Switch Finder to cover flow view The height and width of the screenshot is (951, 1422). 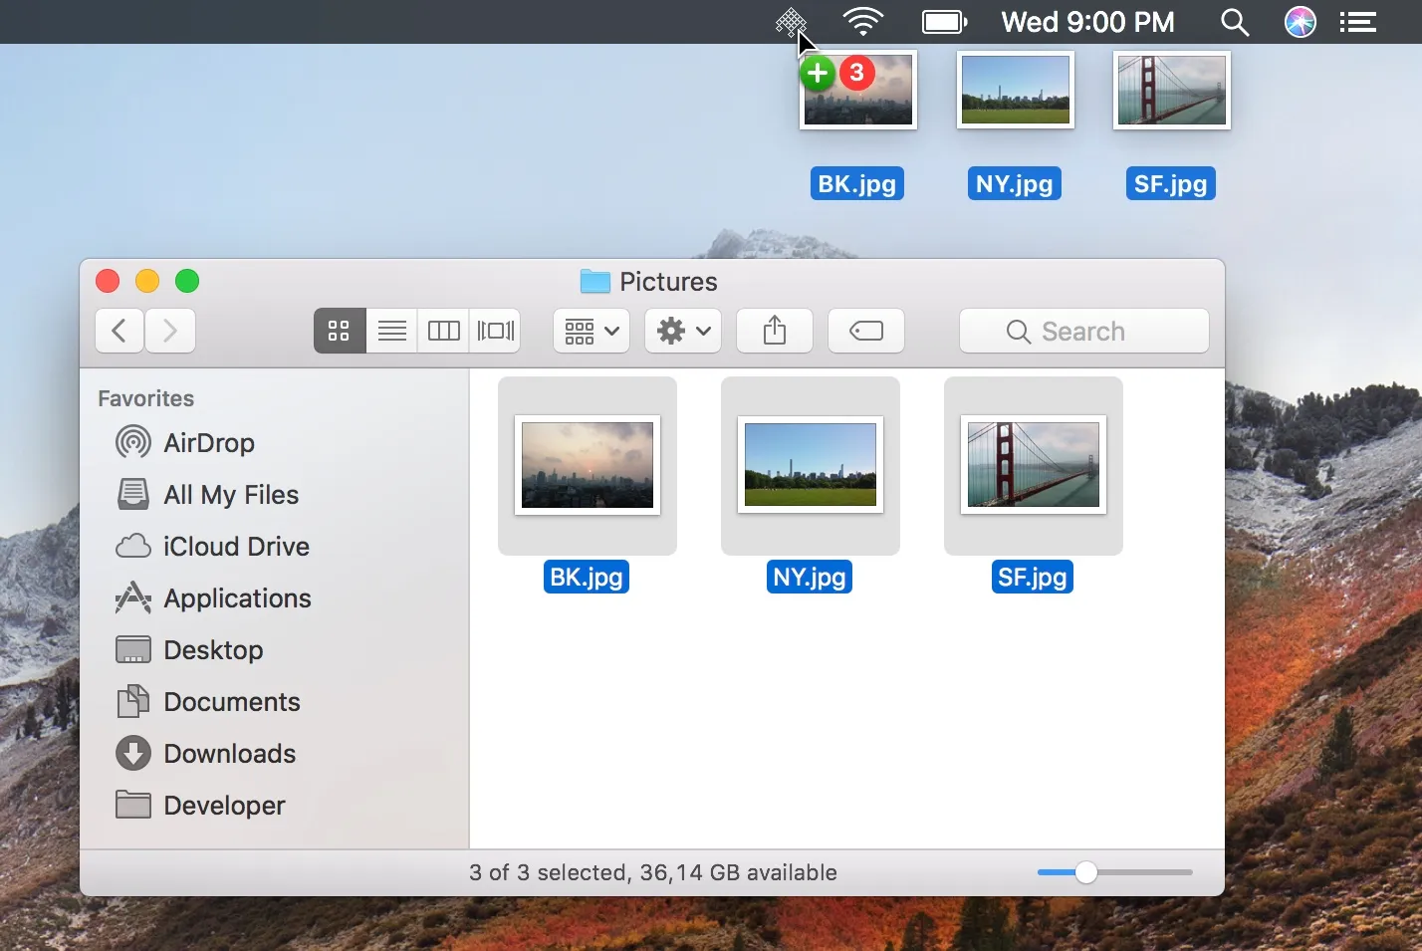[x=495, y=331]
